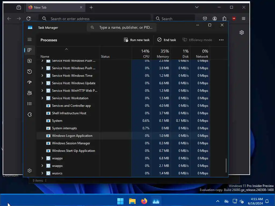Select Processes page icon in sidebar
The width and height of the screenshot is (275, 206).
pos(30,50)
